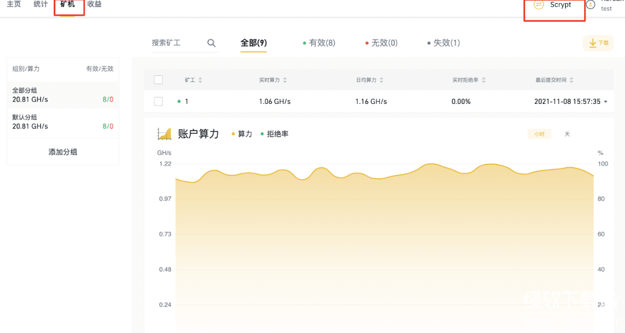Toggle the select-all workers checkbox
625x333 pixels.
point(159,80)
